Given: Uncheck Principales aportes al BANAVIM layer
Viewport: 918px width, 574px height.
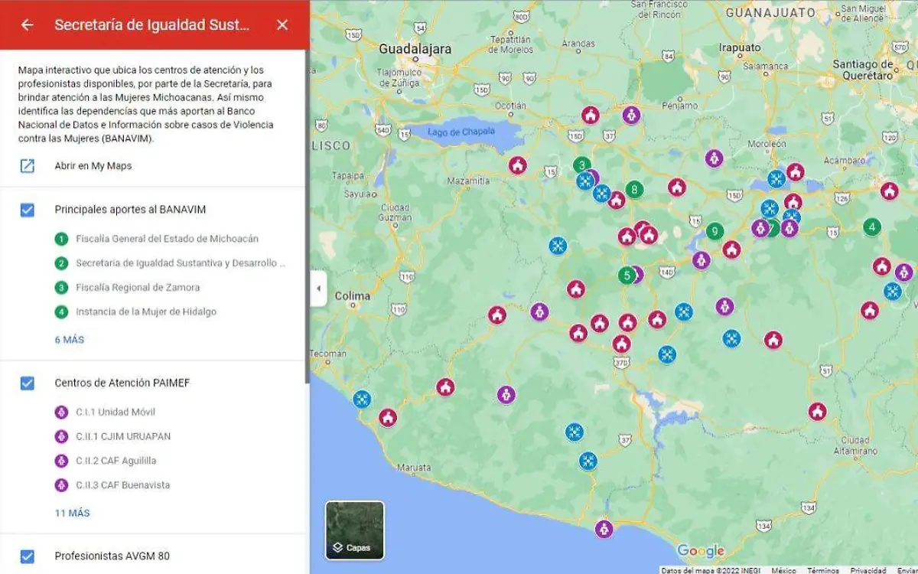Looking at the screenshot, I should pos(28,210).
